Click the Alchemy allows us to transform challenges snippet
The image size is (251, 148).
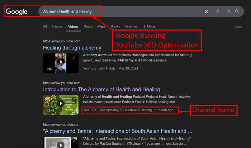click(x=138, y=58)
